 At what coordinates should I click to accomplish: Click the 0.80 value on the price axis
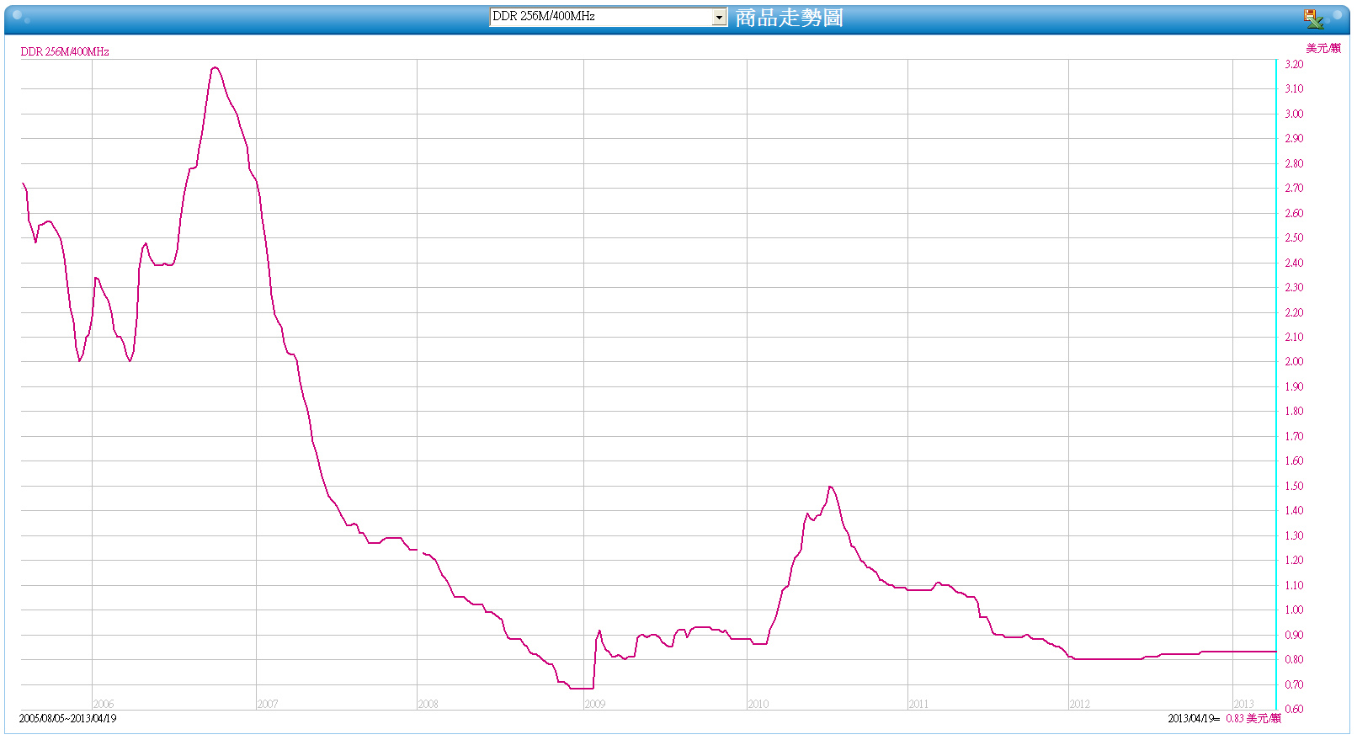1294,659
